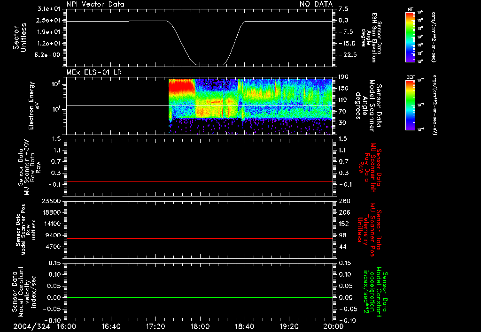Click the "4700" tick label
The height and width of the screenshot is (332, 481).
pyautogui.click(x=53, y=247)
